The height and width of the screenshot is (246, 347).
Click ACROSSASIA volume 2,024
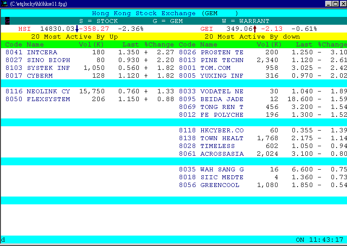click(267, 154)
